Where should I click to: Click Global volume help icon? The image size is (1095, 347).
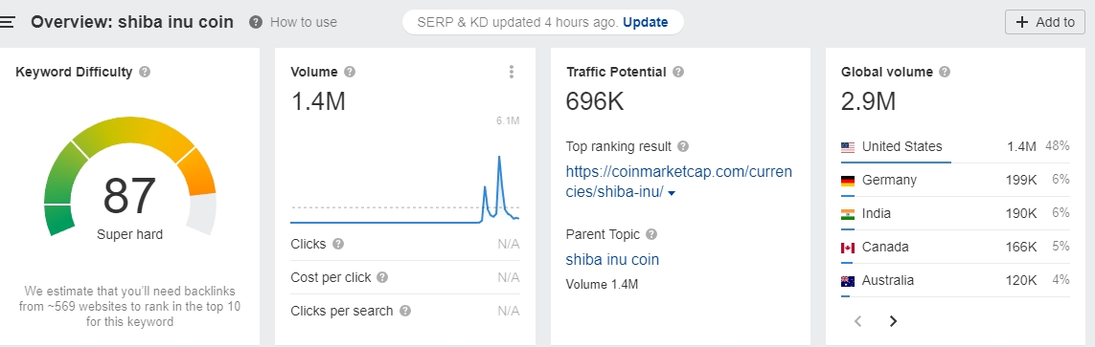[x=945, y=72]
